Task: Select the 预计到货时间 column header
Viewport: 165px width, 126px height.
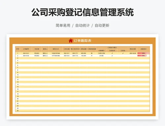Action: 75,49
